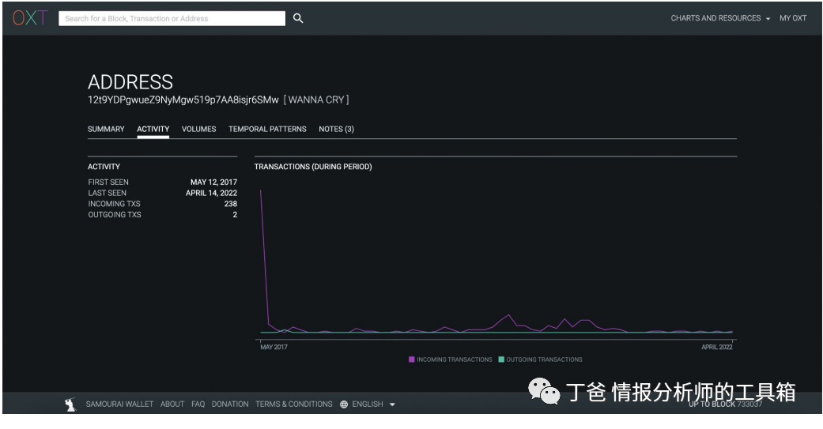Image resolution: width=823 pixels, height=429 pixels.
Task: Switch to the Summary tab
Action: point(106,129)
